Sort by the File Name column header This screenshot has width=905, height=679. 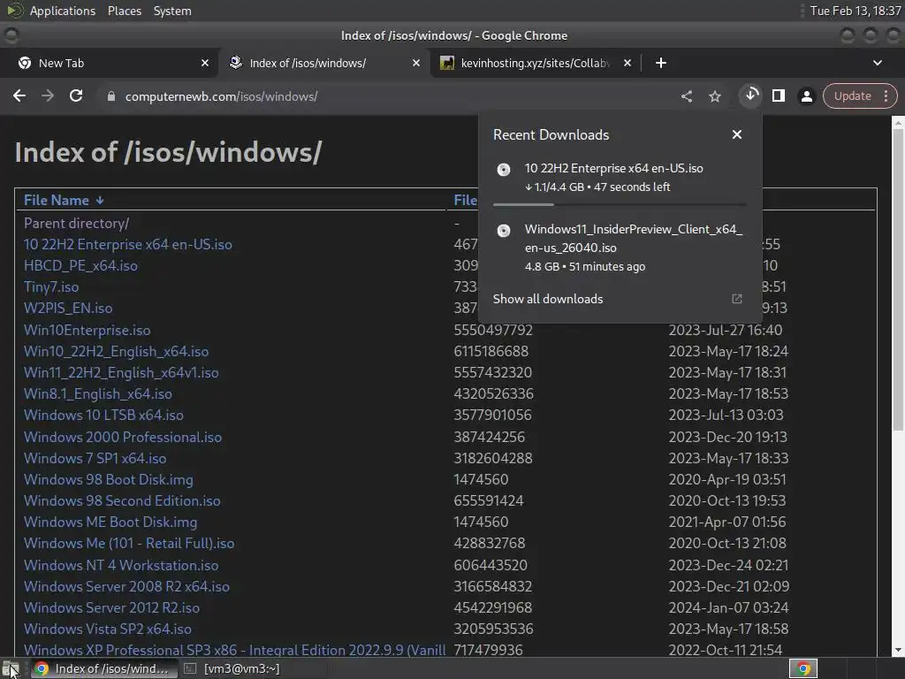click(56, 200)
